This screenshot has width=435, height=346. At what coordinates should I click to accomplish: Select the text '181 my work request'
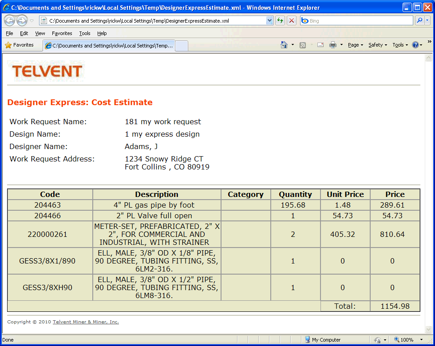[163, 122]
